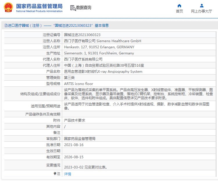The width and height of the screenshot is (218, 181).
Task: Click the 结构及组成/主要组成成分 label
Action: coord(40,94)
